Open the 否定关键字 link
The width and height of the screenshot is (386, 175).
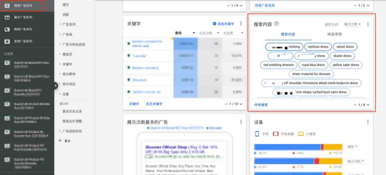pos(154,104)
